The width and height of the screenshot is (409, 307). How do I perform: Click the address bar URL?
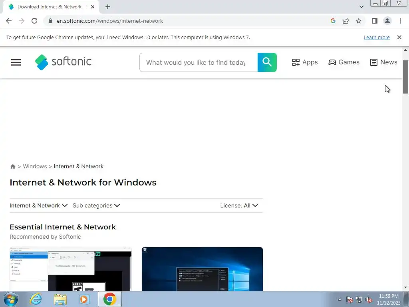pos(110,21)
